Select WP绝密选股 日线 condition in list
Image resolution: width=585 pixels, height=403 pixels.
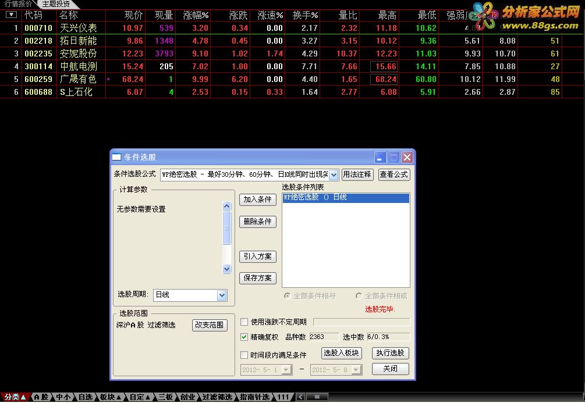(x=346, y=198)
